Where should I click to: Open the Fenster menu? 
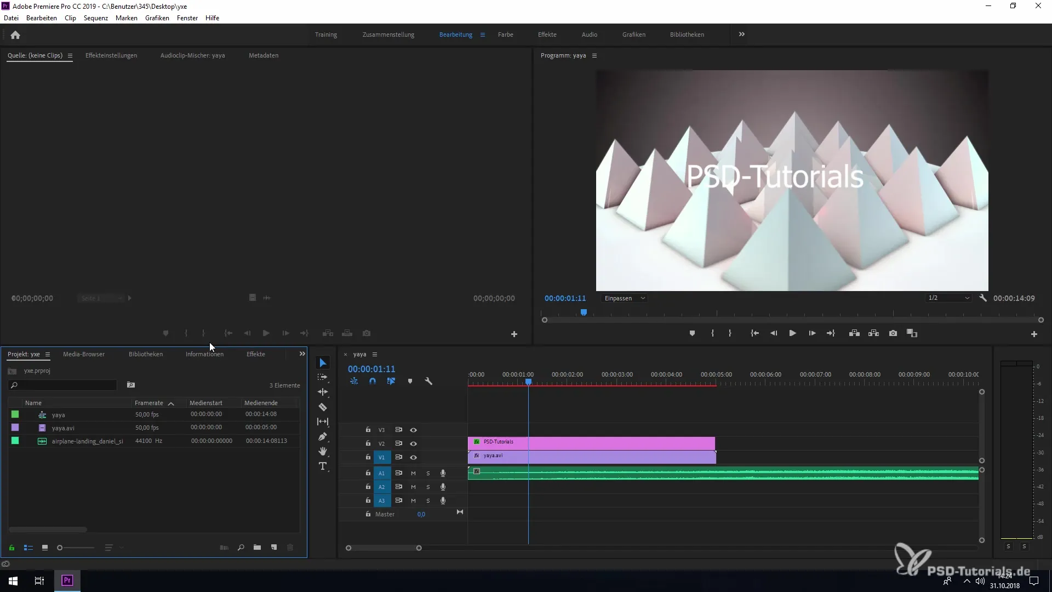pos(187,18)
